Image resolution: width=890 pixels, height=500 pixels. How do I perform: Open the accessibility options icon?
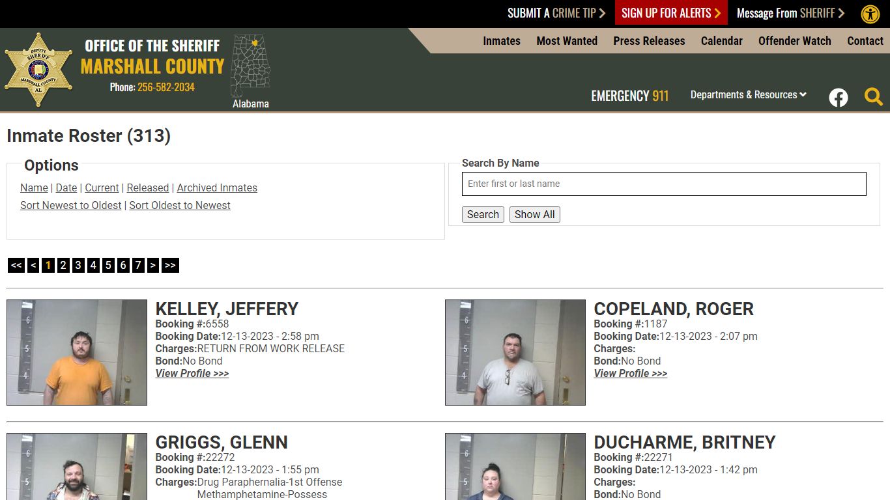point(870,14)
